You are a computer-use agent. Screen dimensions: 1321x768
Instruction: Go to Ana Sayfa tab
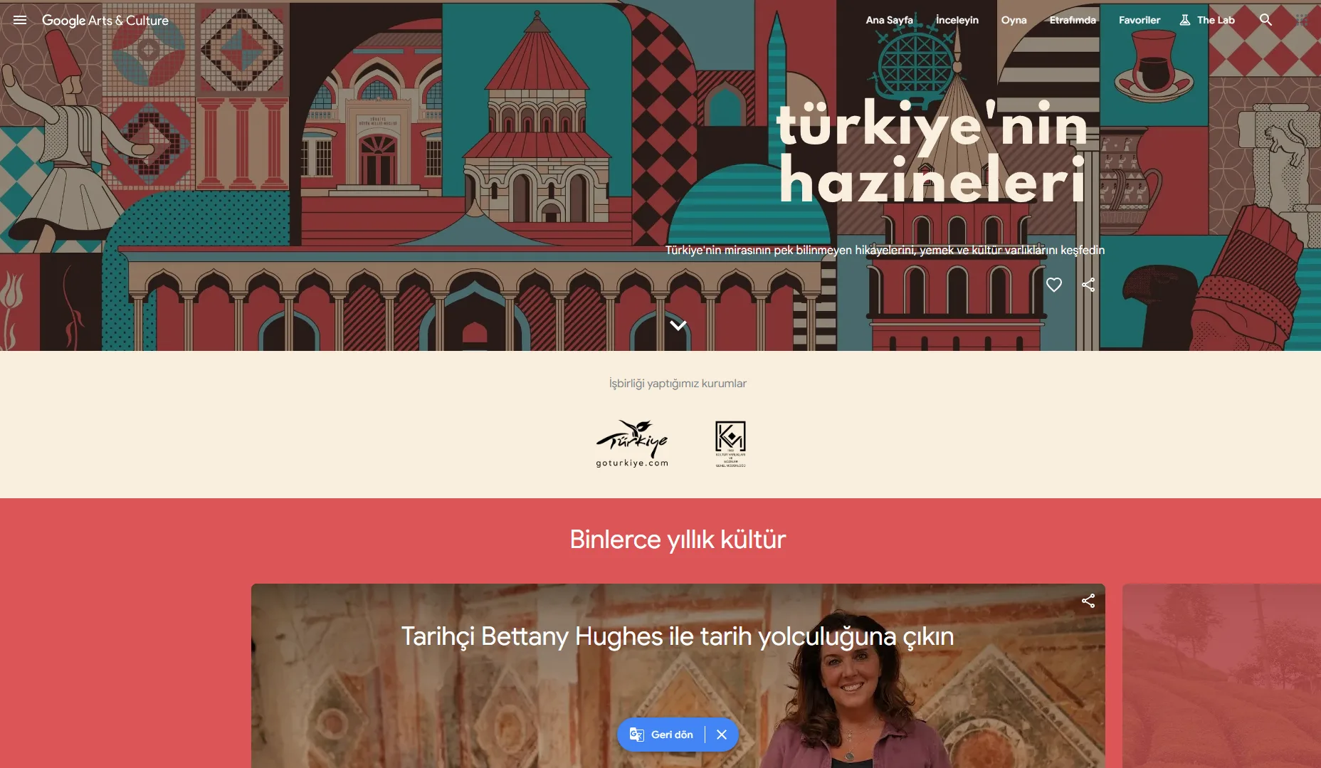click(x=889, y=20)
